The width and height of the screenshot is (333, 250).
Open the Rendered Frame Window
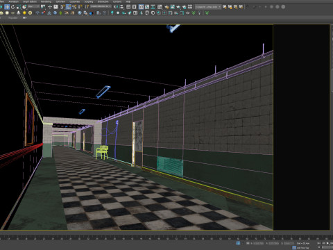click(x=173, y=7)
